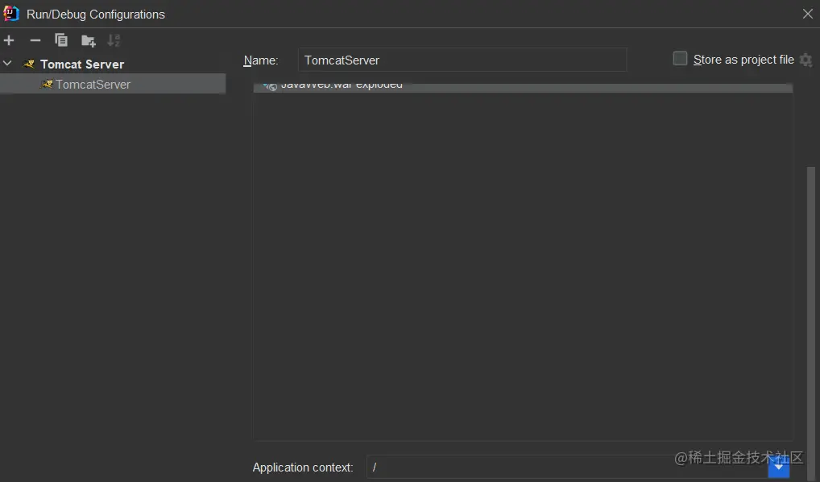Collapse the Tomcat Server group
Viewport: 820px width, 482px height.
coord(7,64)
